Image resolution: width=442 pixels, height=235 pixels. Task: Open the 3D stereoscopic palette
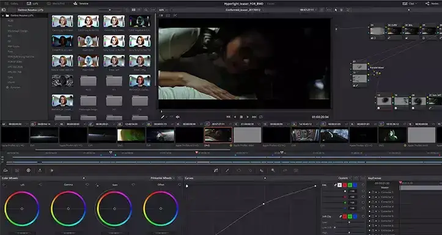coord(296,170)
